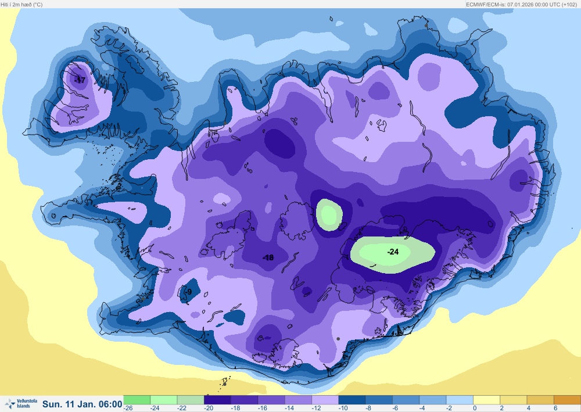This screenshot has width=581, height=412.
Task: Select the legend swatch between 4 and 6
Action: coord(540,400)
